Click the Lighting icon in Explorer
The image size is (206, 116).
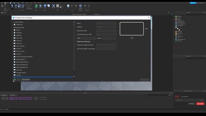pyautogui.click(x=176, y=19)
